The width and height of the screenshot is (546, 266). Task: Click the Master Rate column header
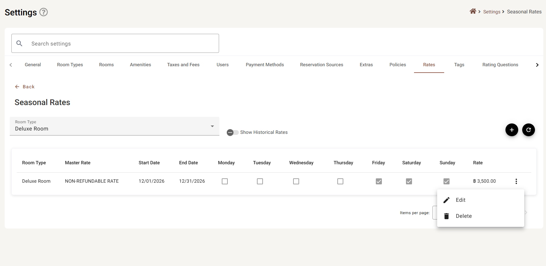point(78,163)
